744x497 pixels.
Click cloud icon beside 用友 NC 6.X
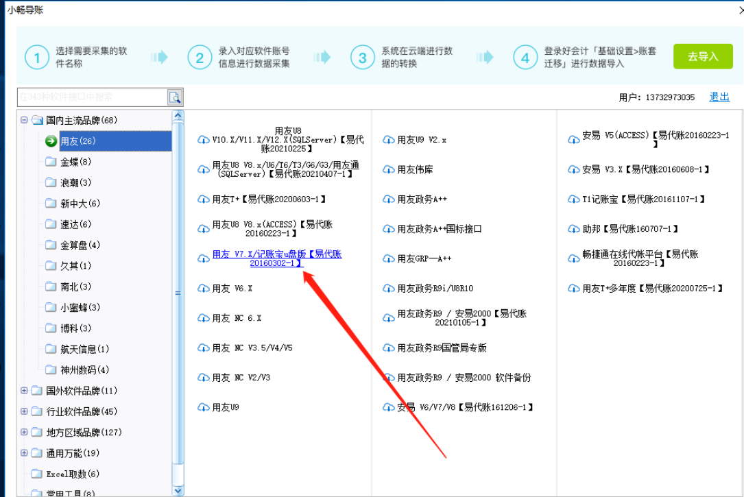pyautogui.click(x=203, y=319)
